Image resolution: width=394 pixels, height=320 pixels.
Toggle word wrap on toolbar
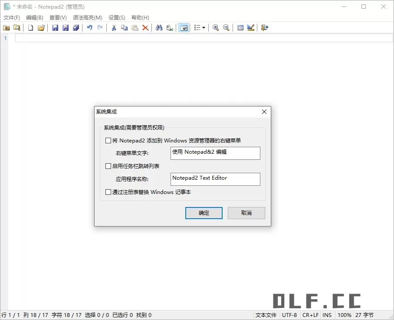click(x=183, y=27)
